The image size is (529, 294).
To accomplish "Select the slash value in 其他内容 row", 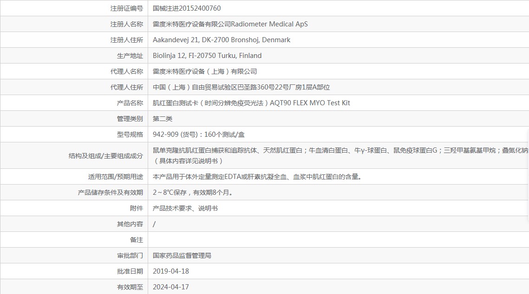I will (x=154, y=224).
